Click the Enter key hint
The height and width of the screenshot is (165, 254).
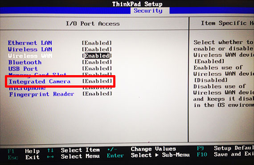click(115, 156)
